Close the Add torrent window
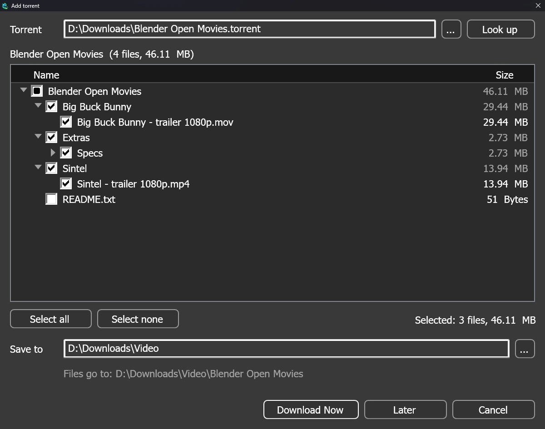 538,6
